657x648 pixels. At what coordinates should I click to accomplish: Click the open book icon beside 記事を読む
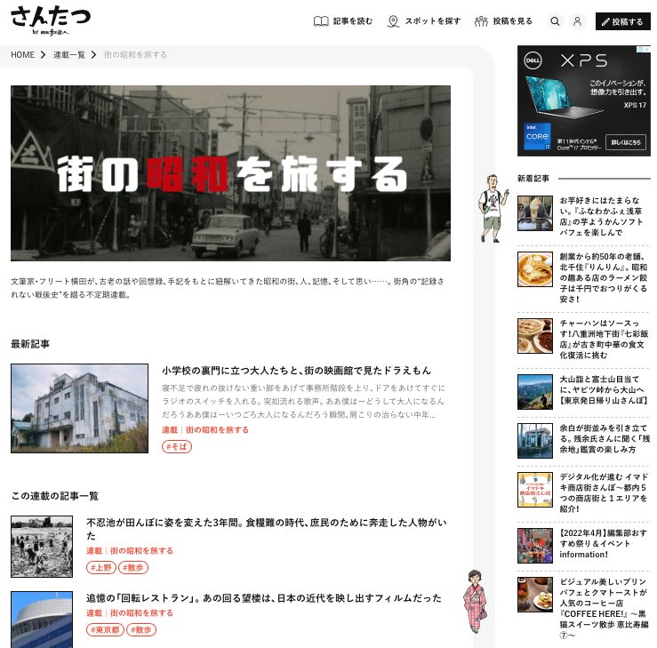(321, 21)
